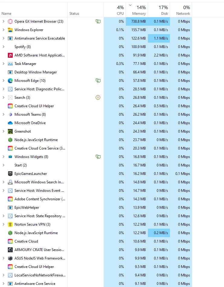Click the Opera GX Internet Browser icon
The image size is (224, 287).
(10, 21)
